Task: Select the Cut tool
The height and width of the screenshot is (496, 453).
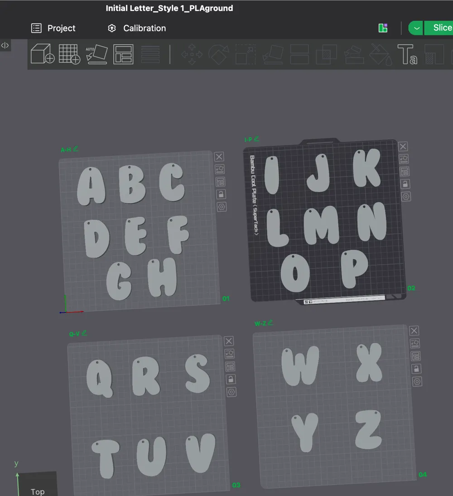Action: click(299, 54)
